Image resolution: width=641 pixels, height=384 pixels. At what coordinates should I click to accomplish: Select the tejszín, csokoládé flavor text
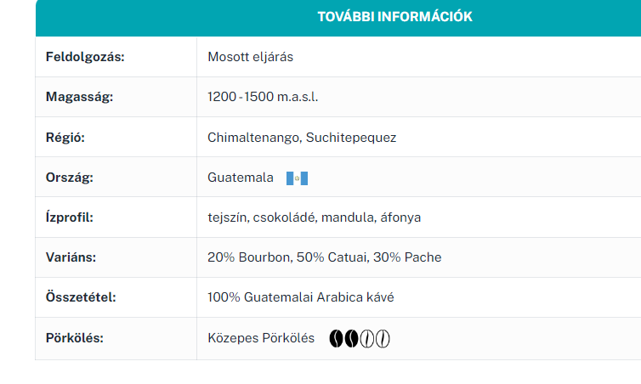pyautogui.click(x=262, y=217)
